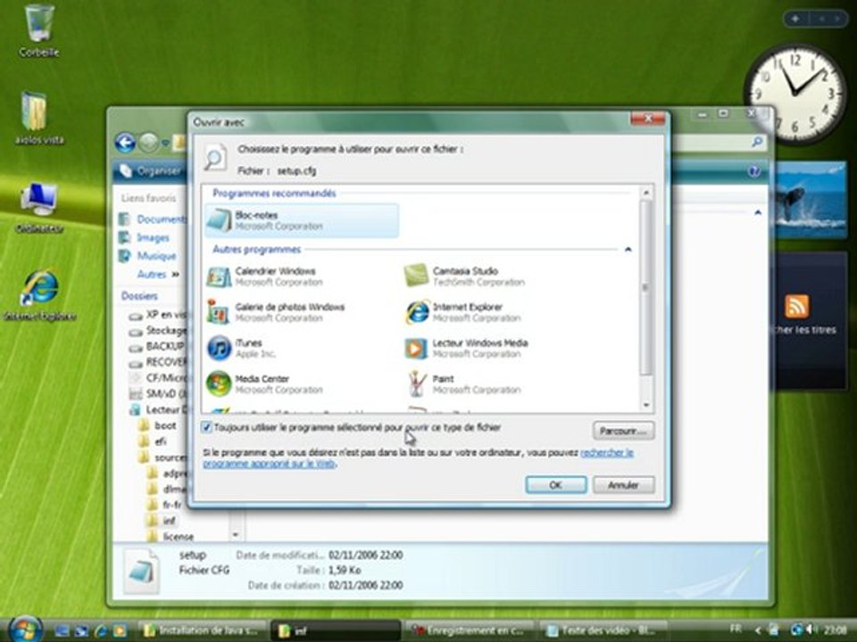Screen dimensions: 857x642
Task: Open Images favorite link
Action: [x=146, y=238]
